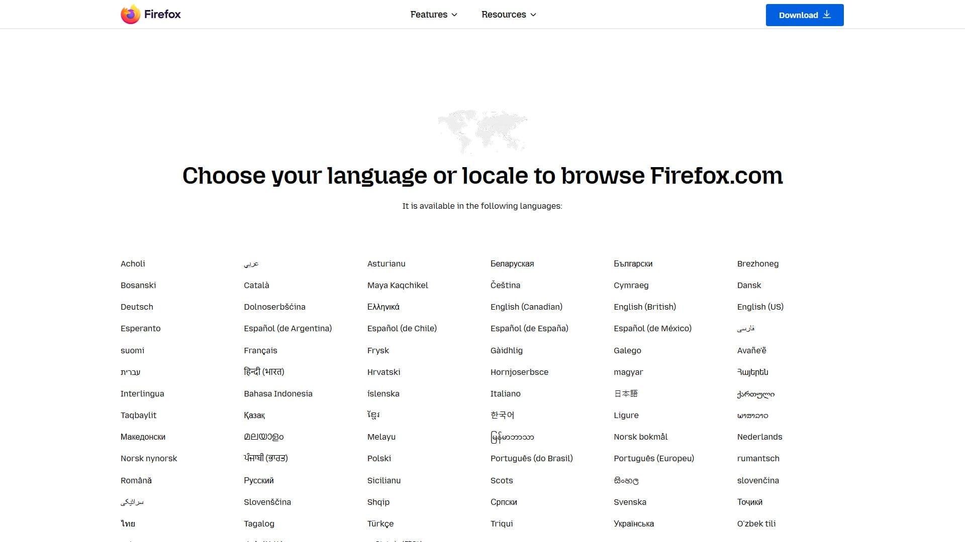Expand the Resources dropdown menu

point(509,15)
